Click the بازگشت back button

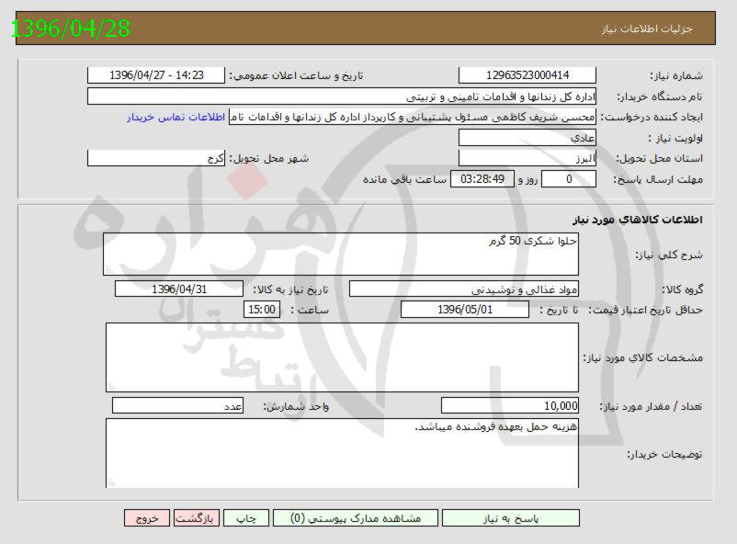pos(196,518)
